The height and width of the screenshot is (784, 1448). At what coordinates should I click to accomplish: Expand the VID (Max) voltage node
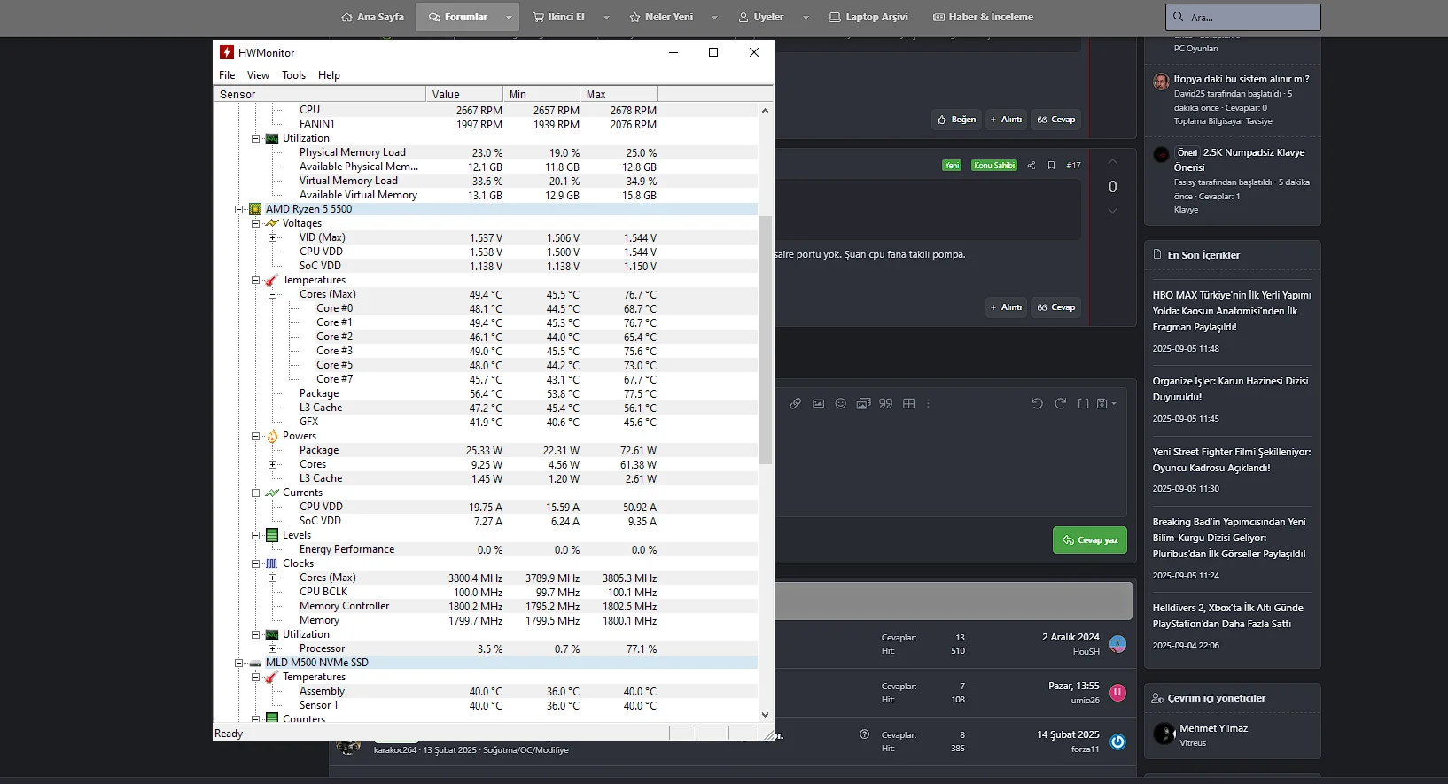tap(273, 237)
